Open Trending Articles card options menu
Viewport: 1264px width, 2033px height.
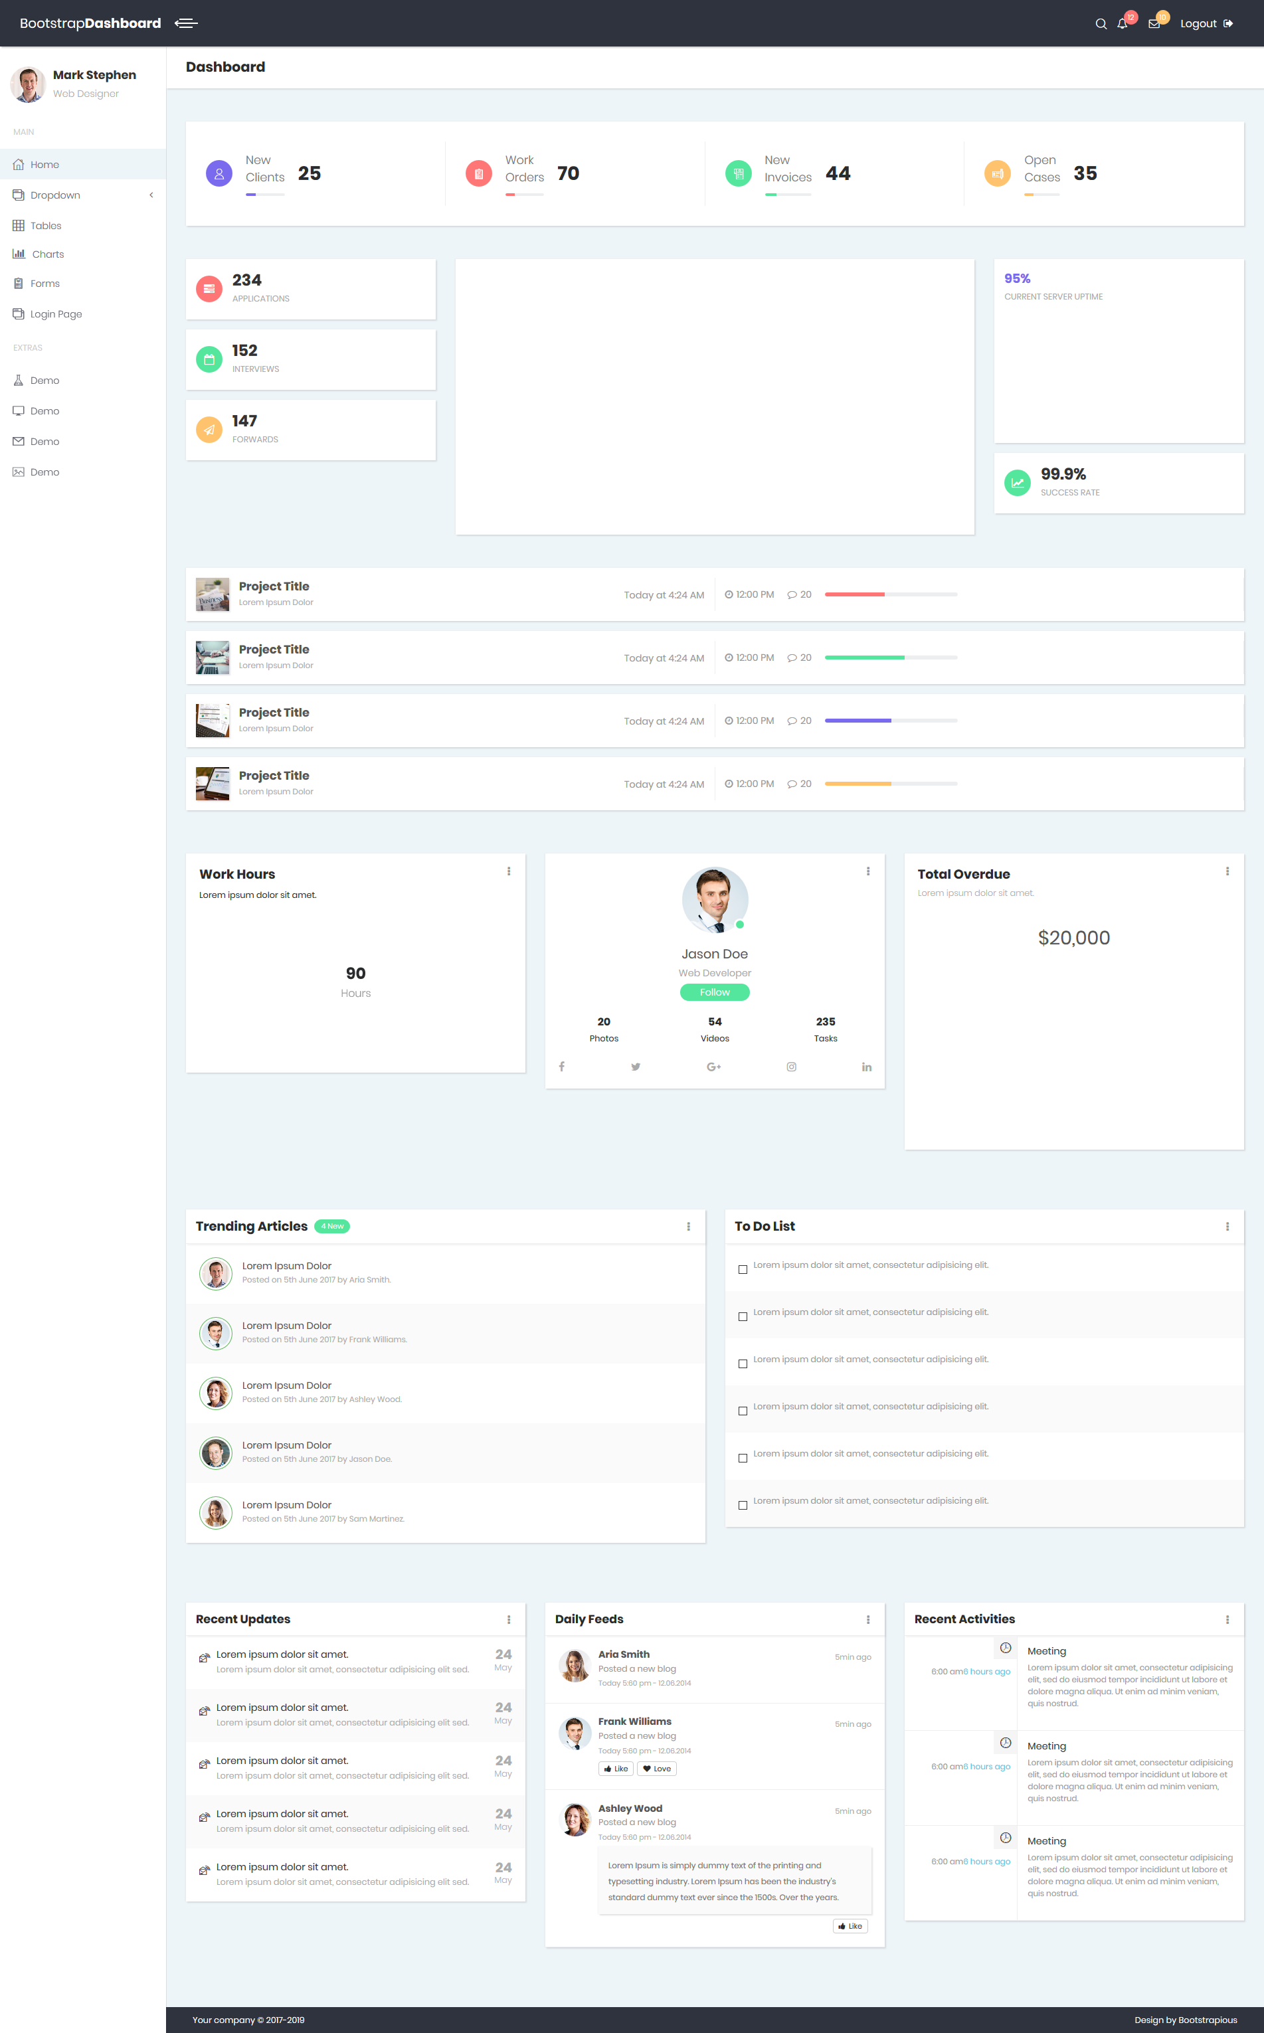(x=688, y=1226)
